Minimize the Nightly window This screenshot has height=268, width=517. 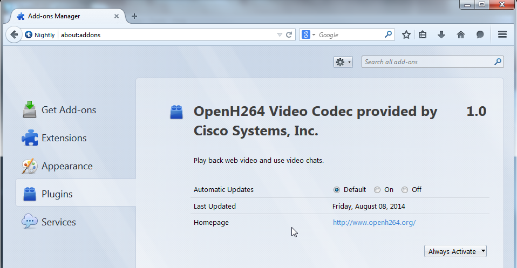click(467, 5)
